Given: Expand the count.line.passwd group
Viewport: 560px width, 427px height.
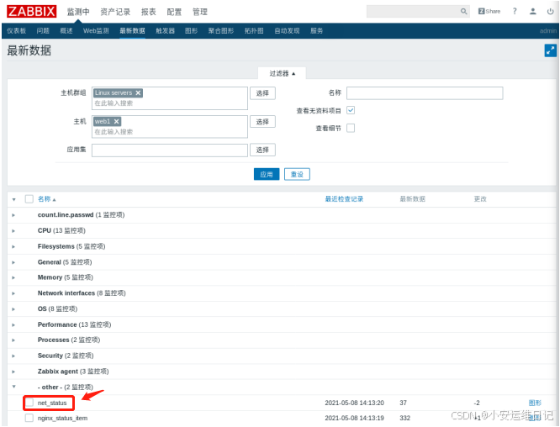Looking at the screenshot, I should [x=13, y=215].
